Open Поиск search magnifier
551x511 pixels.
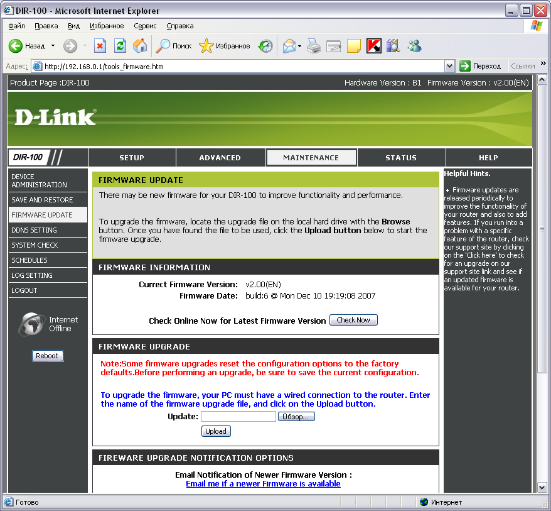(x=163, y=46)
